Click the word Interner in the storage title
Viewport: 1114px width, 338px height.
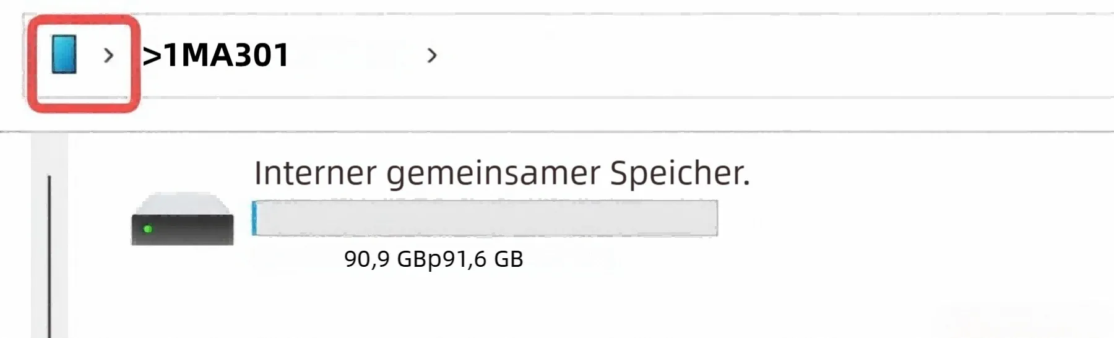coord(315,173)
